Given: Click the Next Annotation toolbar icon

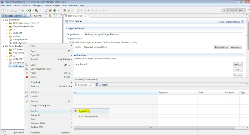Looking at the screenshot, I should tap(78, 11).
